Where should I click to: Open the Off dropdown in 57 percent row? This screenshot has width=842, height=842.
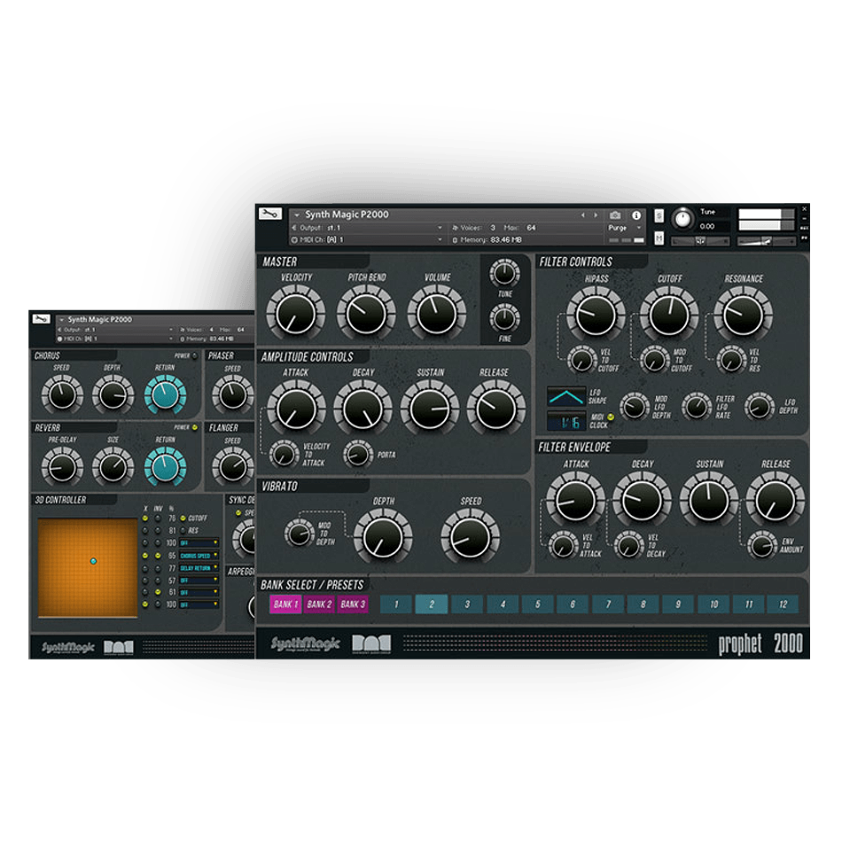point(199,581)
